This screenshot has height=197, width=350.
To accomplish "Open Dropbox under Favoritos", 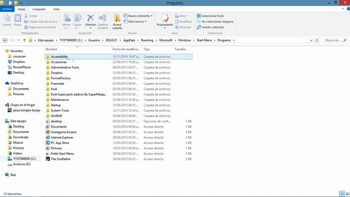I will point(16,62).
